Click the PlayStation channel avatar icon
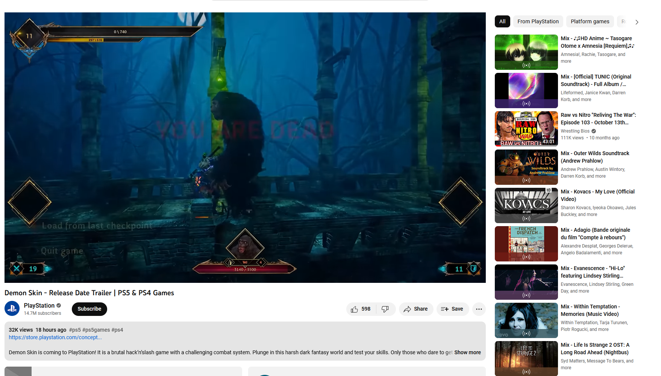661x376 pixels. [x=12, y=309]
